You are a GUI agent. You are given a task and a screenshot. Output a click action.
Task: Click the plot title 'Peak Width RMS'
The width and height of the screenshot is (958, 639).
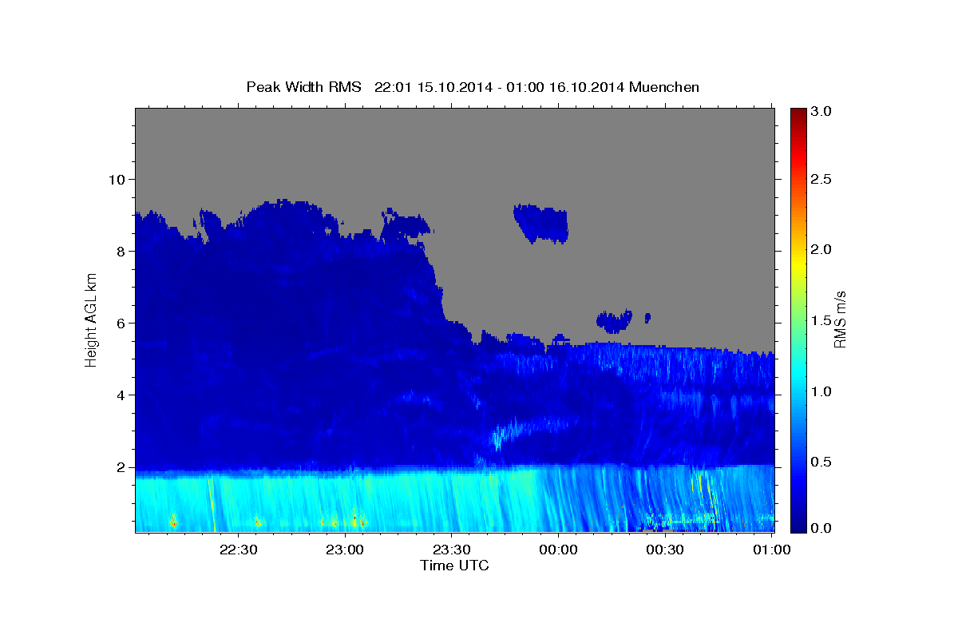[304, 87]
